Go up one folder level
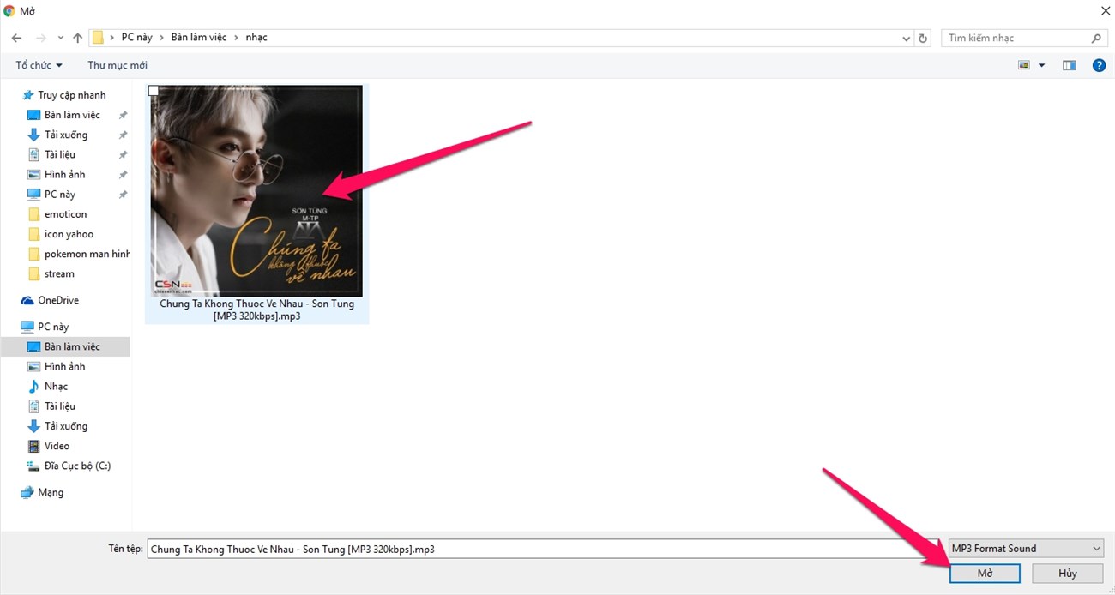 pos(78,38)
